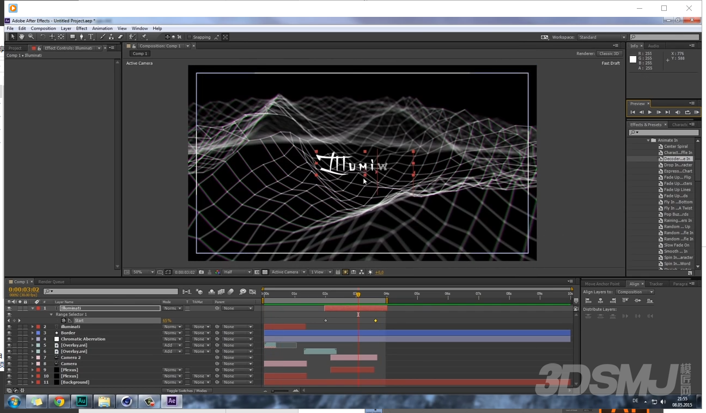This screenshot has height=413, width=706.
Task: Open the Active Camera view dropdown
Action: [x=288, y=272]
